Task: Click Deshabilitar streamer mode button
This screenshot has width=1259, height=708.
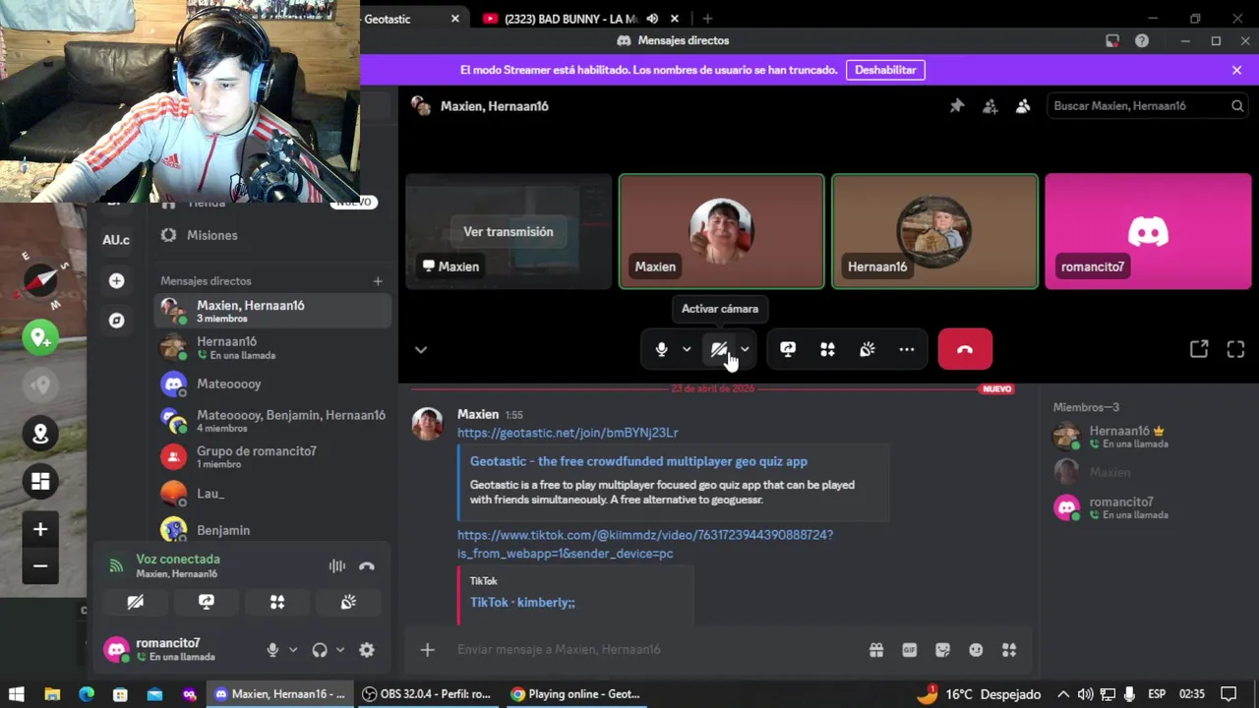Action: tap(885, 70)
